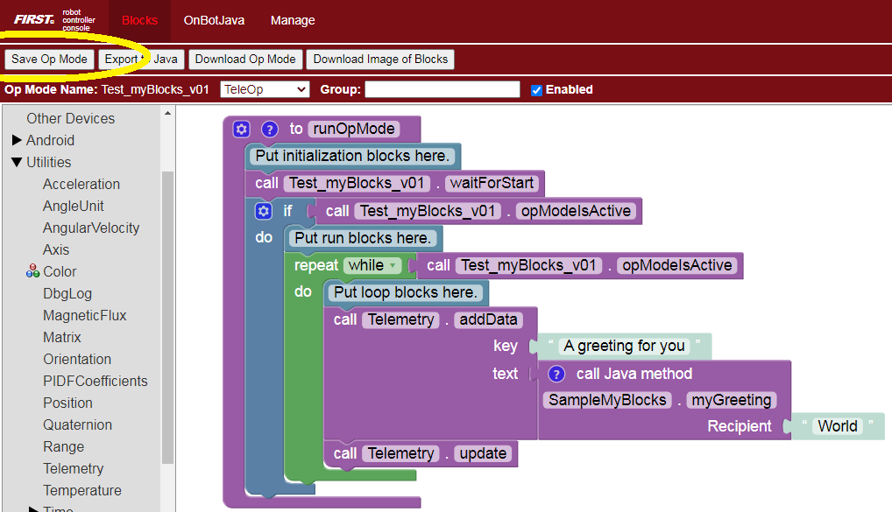Viewport: 892px width, 512px height.
Task: Collapse the Utilities category
Action: (18, 162)
